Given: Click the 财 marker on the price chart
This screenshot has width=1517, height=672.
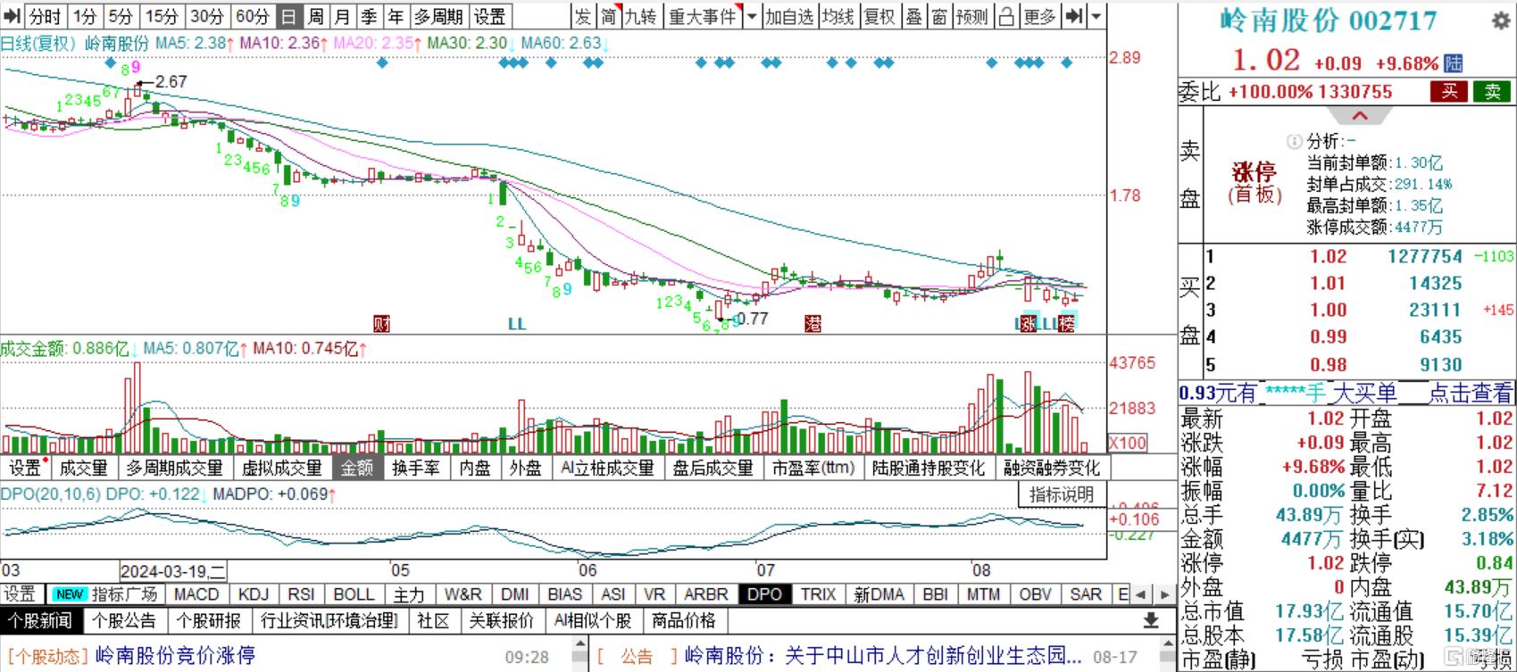Looking at the screenshot, I should tap(382, 323).
